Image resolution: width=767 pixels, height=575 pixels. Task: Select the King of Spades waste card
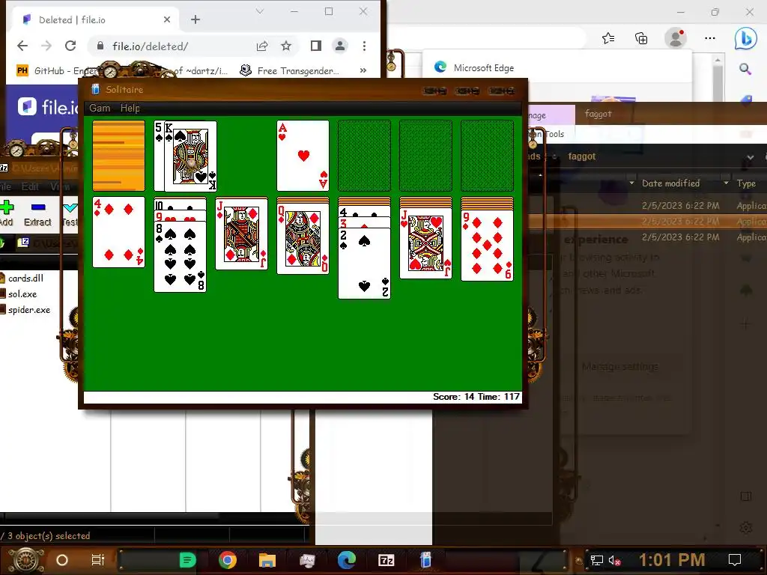190,156
